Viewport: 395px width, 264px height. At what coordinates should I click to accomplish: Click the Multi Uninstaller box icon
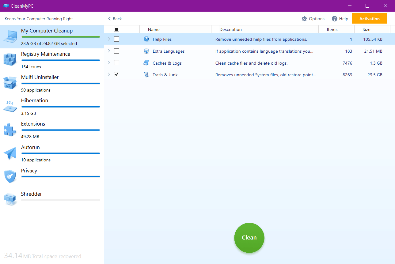tap(10, 83)
